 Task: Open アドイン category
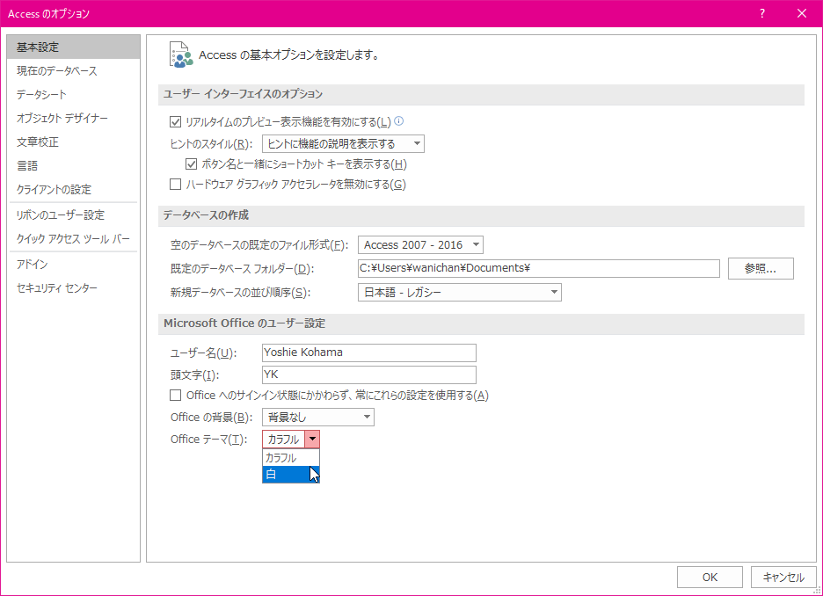pos(74,265)
